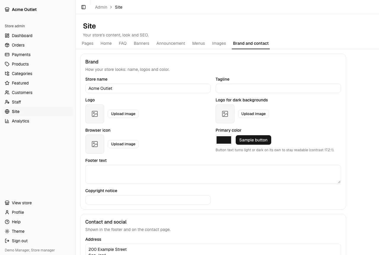Screen dimensions: 379x255
Task: Open Help via its question mark icon
Action: (7, 222)
